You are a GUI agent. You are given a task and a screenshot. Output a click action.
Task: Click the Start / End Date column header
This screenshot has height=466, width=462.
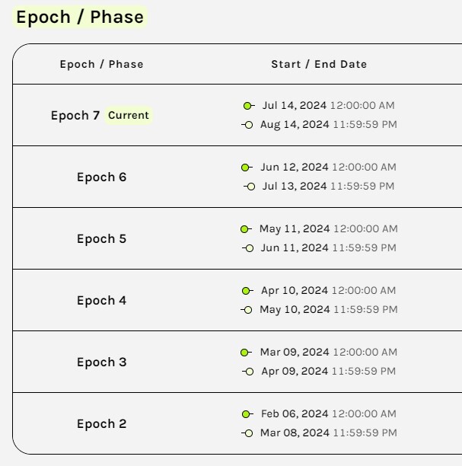319,64
